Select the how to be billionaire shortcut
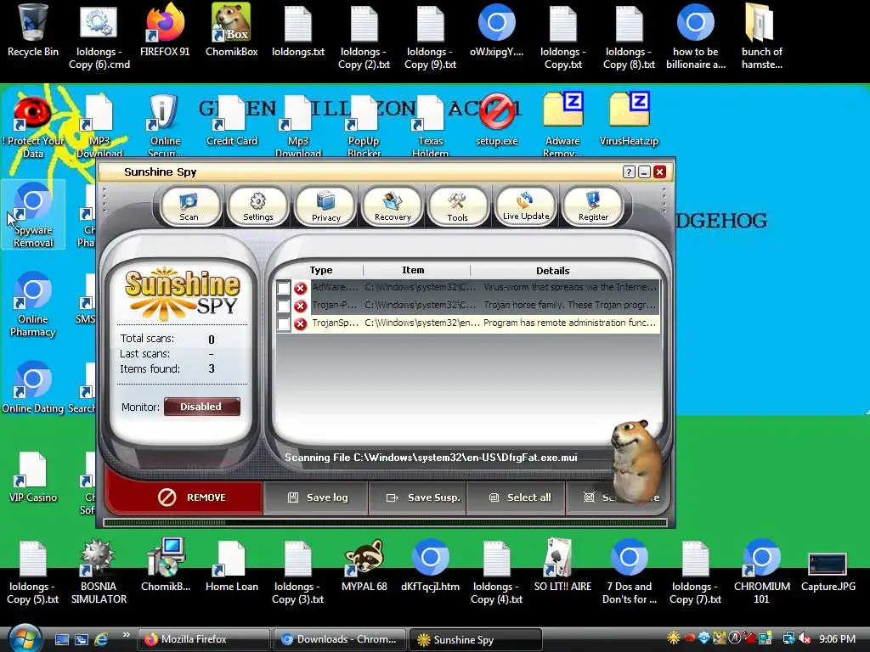The width and height of the screenshot is (870, 652). click(696, 36)
